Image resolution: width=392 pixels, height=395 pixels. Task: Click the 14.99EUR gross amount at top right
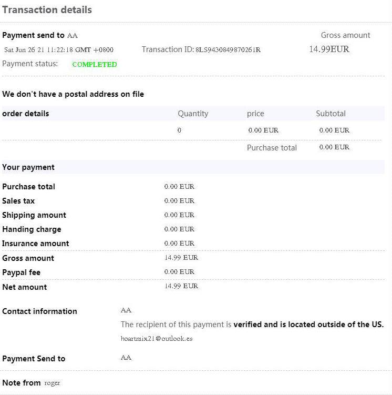point(329,49)
